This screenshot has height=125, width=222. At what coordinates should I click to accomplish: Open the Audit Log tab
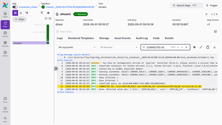(142, 38)
